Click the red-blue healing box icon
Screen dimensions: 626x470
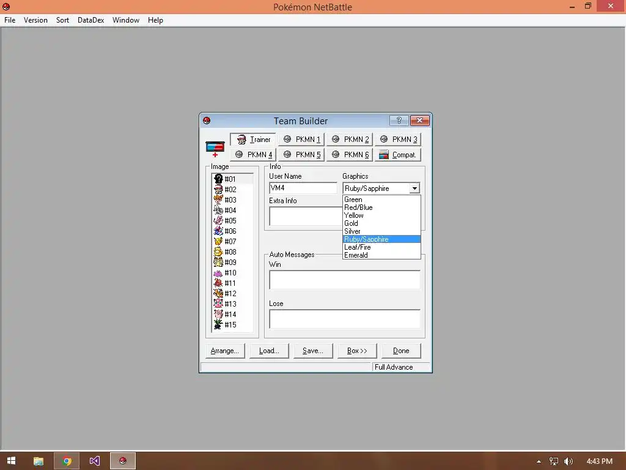tap(215, 148)
